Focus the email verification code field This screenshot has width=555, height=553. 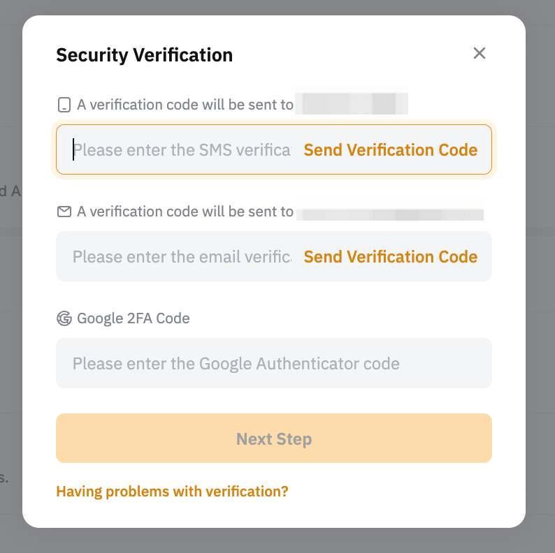click(182, 256)
